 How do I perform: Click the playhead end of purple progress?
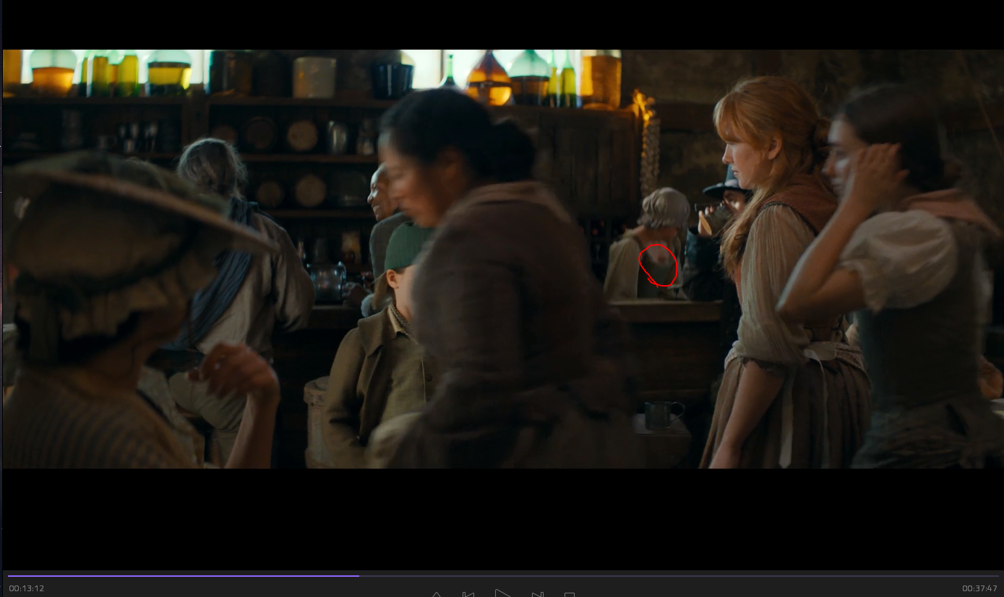click(359, 576)
